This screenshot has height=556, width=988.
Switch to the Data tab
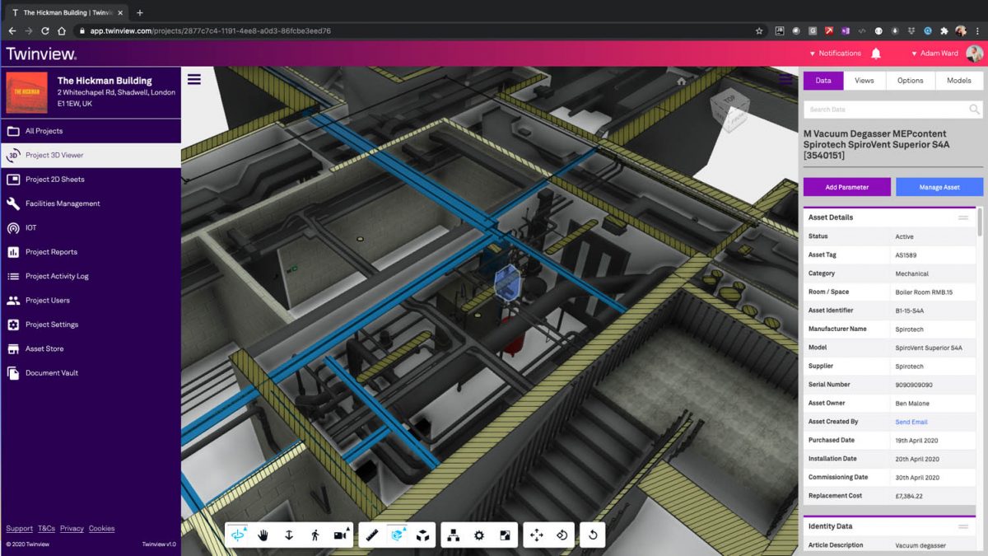pyautogui.click(x=823, y=81)
